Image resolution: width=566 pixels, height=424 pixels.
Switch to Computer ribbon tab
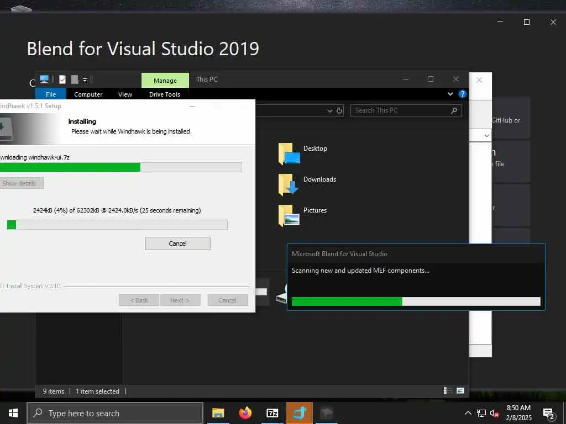tap(88, 94)
